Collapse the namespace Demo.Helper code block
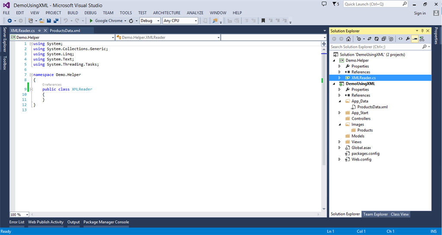 tap(31, 75)
